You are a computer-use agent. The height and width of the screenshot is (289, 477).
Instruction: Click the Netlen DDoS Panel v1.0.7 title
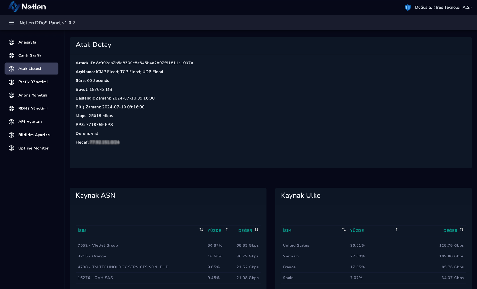pos(47,23)
